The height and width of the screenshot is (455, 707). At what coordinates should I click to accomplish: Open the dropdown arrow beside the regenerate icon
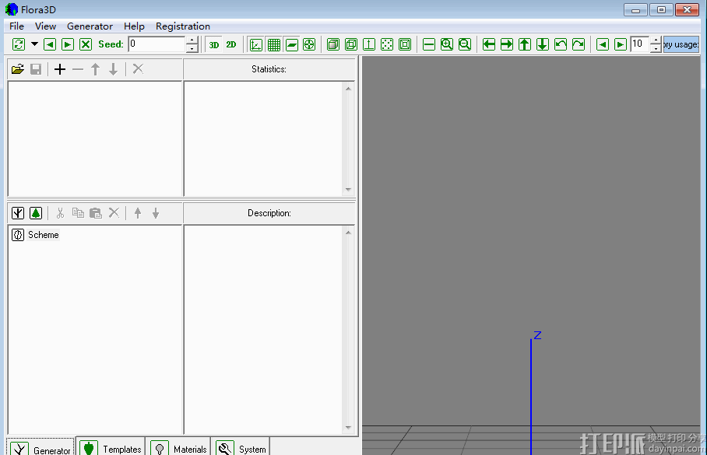34,44
